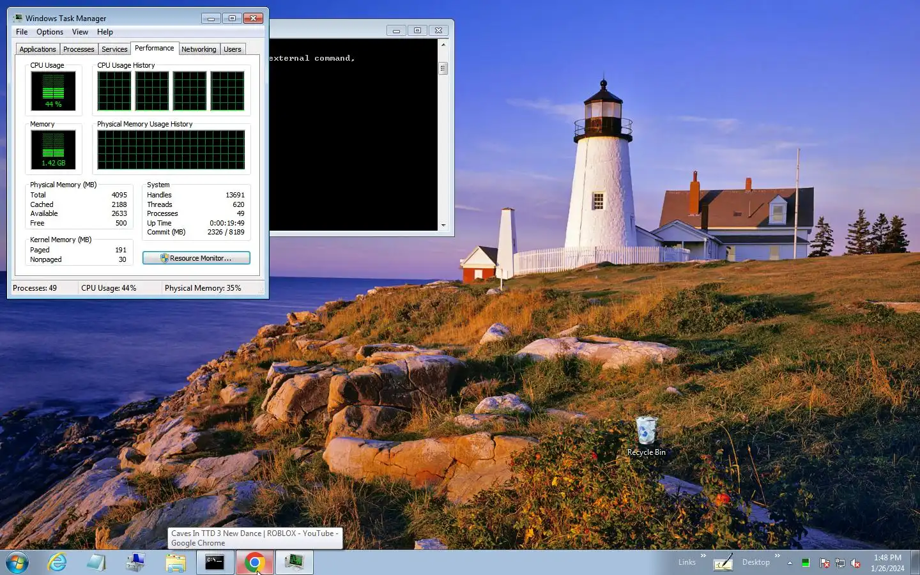
Task: Minimize the Command Prompt window
Action: click(x=396, y=30)
